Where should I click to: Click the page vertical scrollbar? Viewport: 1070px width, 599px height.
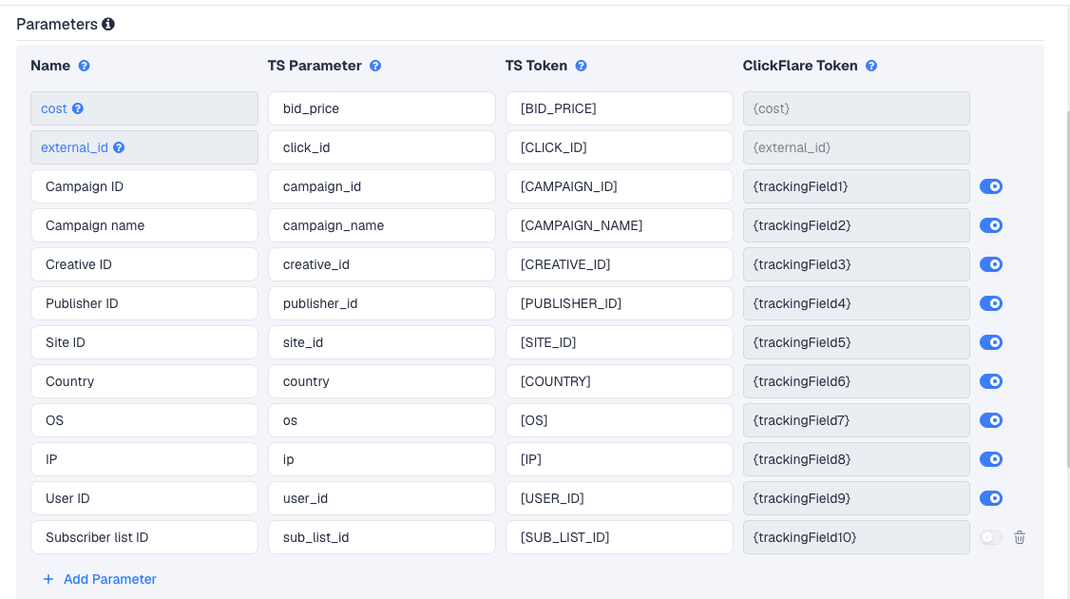tap(1067, 290)
